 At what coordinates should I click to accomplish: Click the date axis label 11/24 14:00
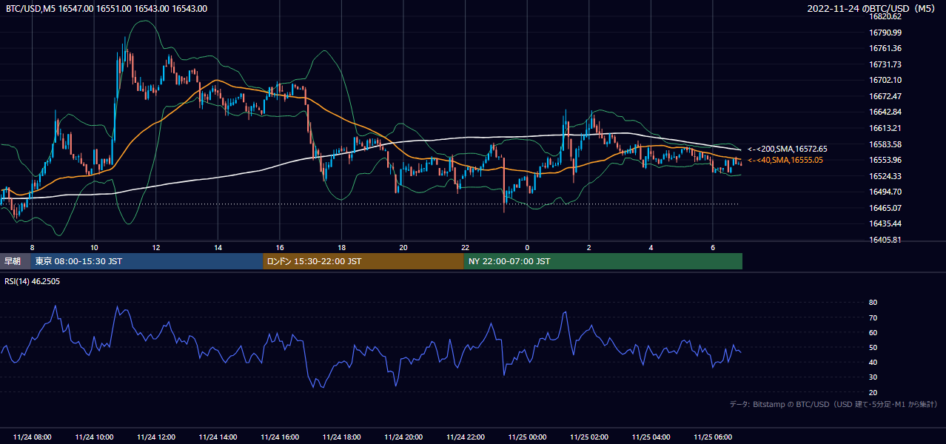pyautogui.click(x=218, y=437)
